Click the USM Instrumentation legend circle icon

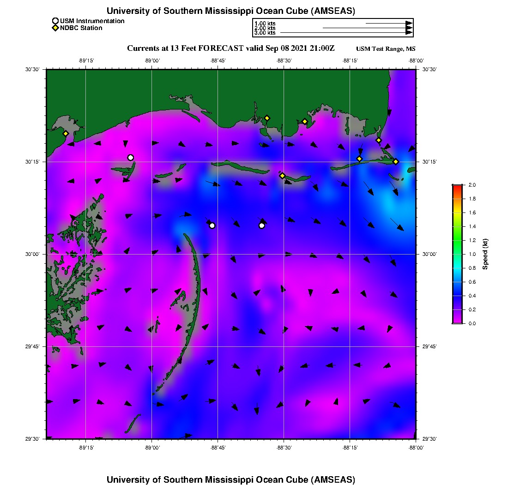[x=55, y=21]
